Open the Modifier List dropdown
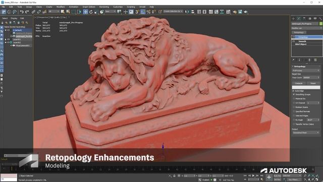Image resolution: width=323 pixels, height=182 pixels. [x=307, y=28]
